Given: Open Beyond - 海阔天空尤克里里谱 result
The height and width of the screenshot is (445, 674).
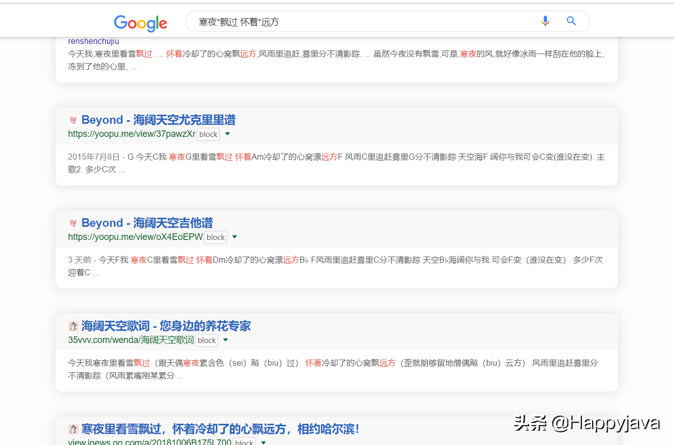Looking at the screenshot, I should tap(158, 120).
